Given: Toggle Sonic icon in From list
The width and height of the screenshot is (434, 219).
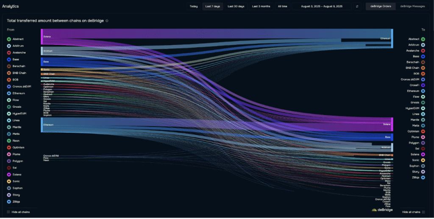Looking at the screenshot, I should (9, 181).
